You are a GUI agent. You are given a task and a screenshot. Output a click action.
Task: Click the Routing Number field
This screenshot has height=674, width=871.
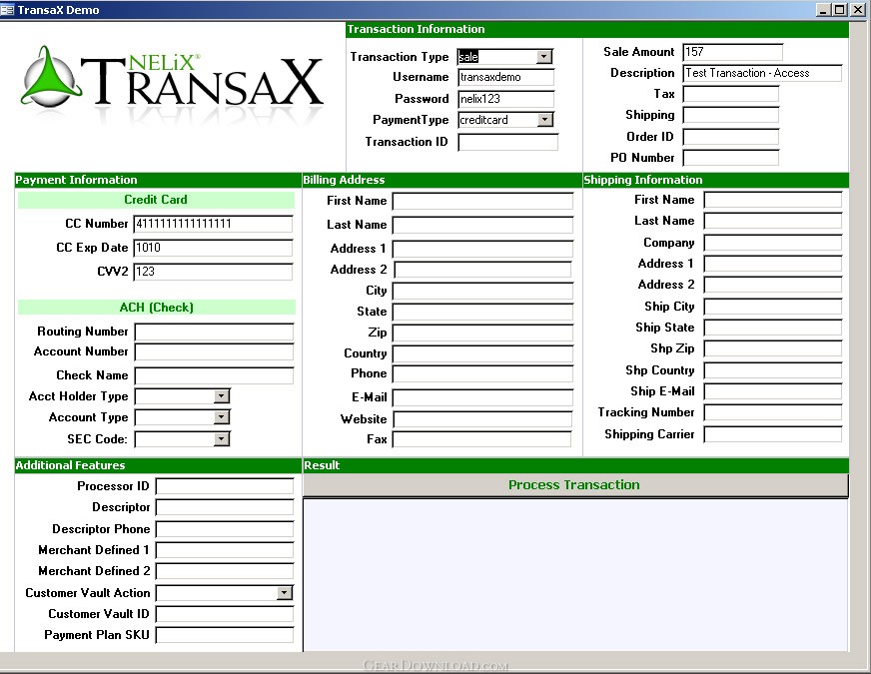click(x=214, y=332)
